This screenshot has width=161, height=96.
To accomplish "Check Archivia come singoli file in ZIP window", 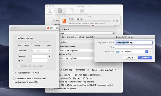I will 14,82.
